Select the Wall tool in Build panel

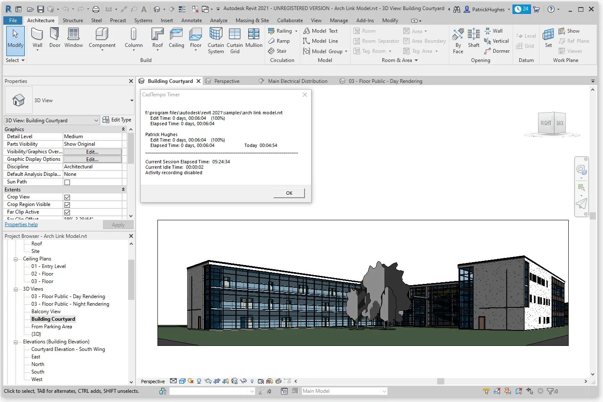[37, 39]
